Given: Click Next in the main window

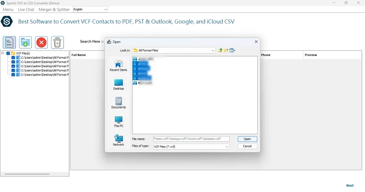Looking at the screenshot, I should tap(349, 185).
